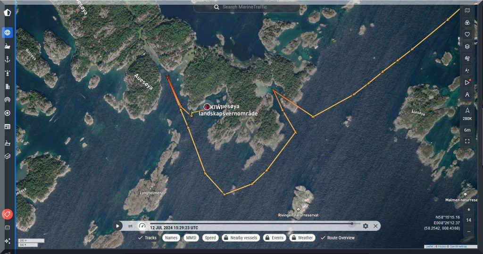Toggle the Tracks option off
This screenshot has height=254, width=483.
(147, 238)
